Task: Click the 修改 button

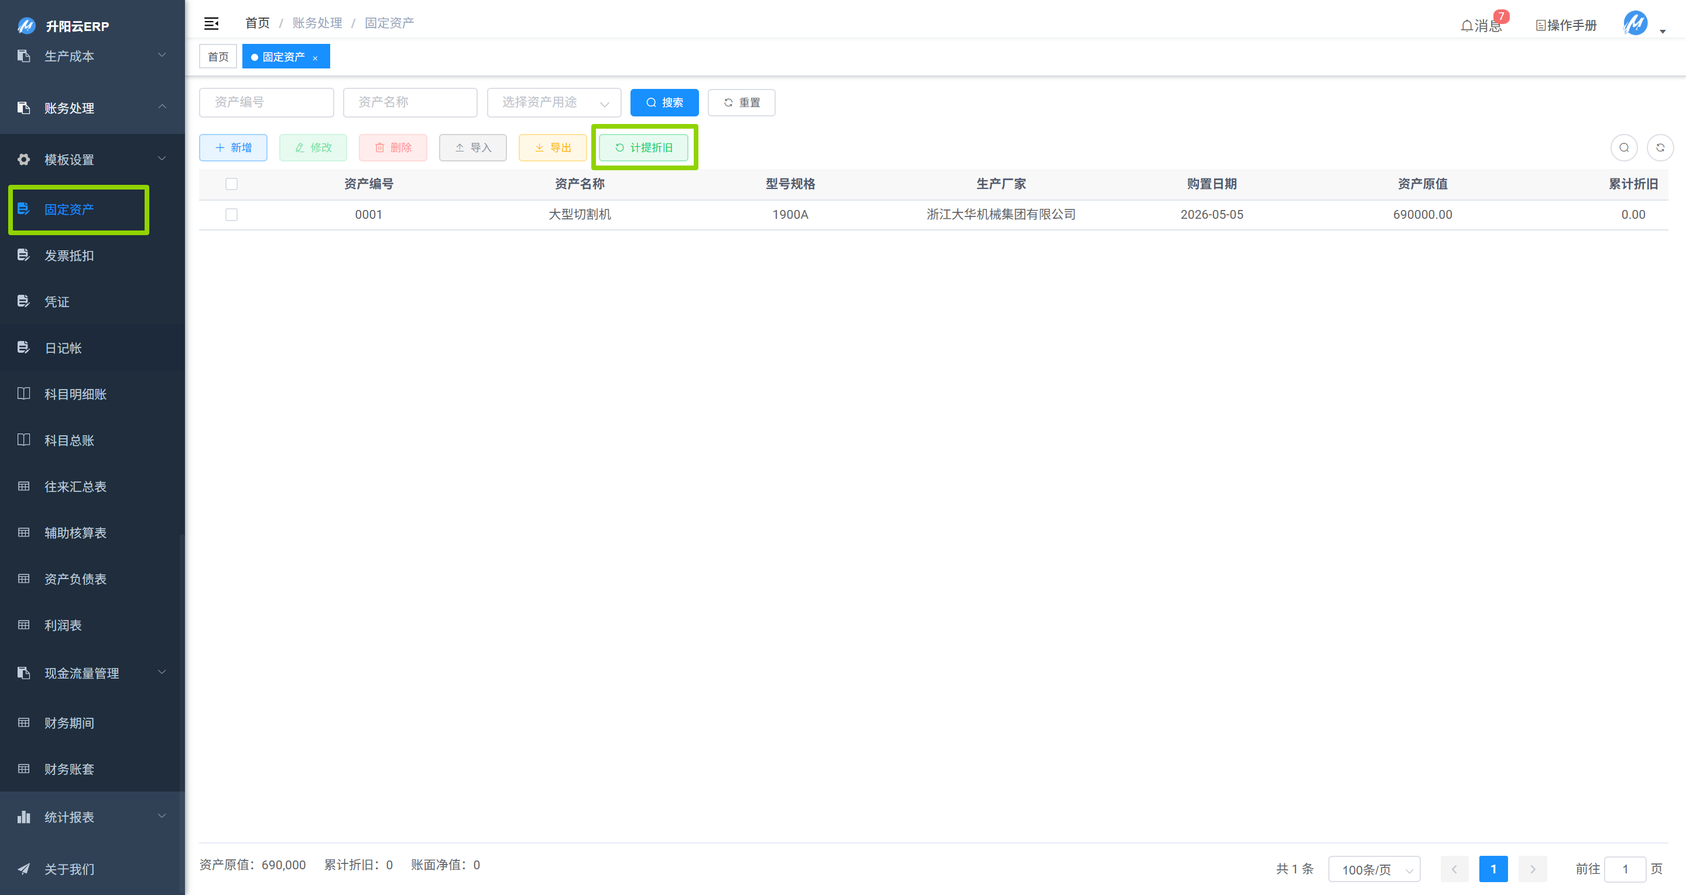Action: [313, 148]
